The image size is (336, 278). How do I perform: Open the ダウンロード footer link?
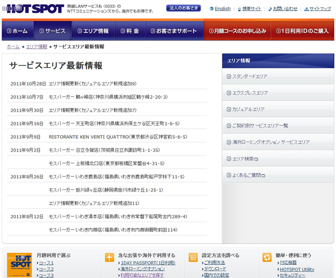pyautogui.click(x=215, y=269)
